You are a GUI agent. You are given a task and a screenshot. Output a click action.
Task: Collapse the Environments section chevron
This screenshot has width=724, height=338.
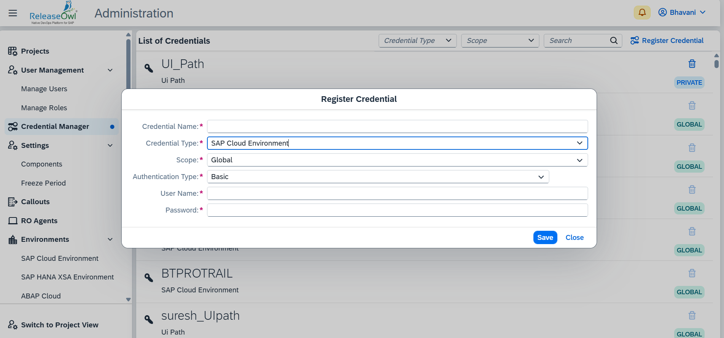pos(110,240)
